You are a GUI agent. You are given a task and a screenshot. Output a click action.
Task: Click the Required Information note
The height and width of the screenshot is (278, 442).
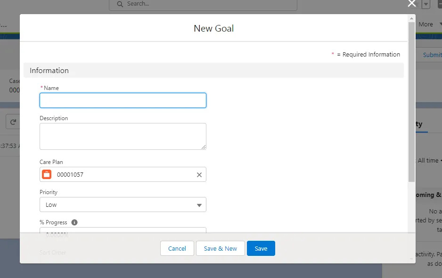pos(366,54)
